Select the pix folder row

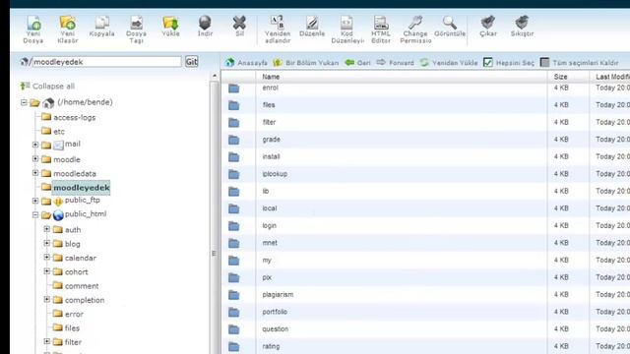coord(425,277)
